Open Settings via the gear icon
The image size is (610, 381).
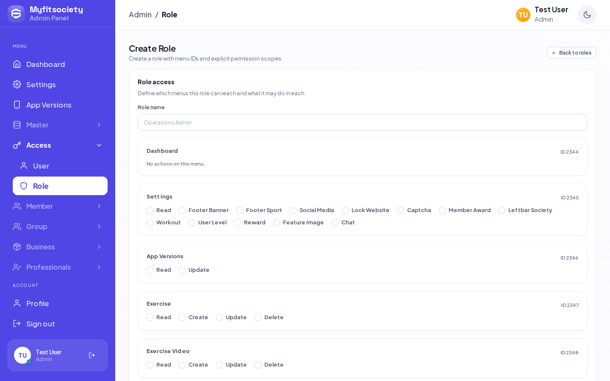[17, 84]
